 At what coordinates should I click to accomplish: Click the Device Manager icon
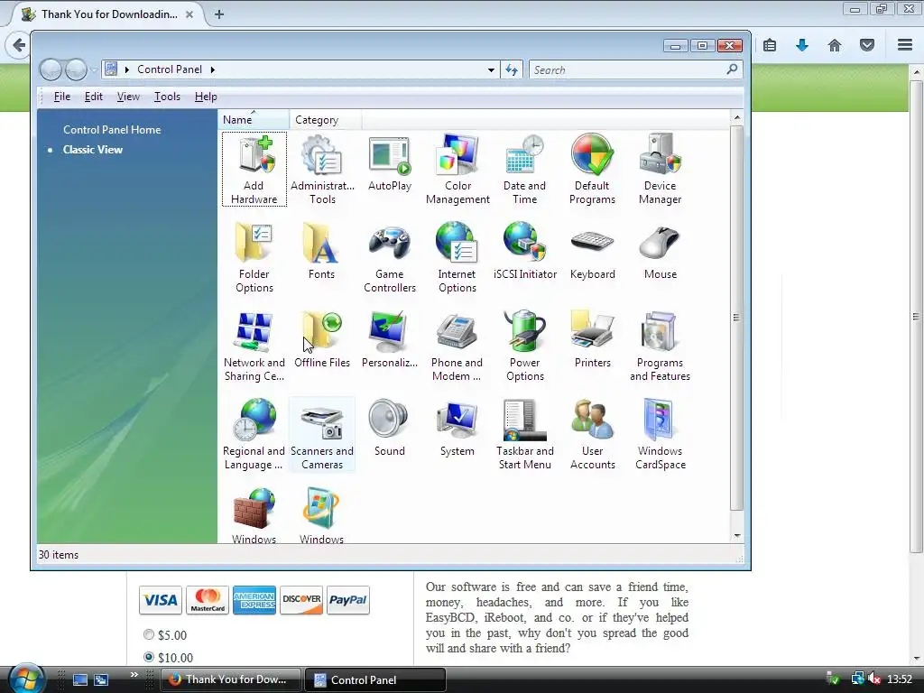[x=660, y=169]
